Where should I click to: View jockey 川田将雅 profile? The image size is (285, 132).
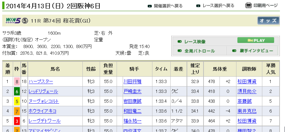point(132,81)
